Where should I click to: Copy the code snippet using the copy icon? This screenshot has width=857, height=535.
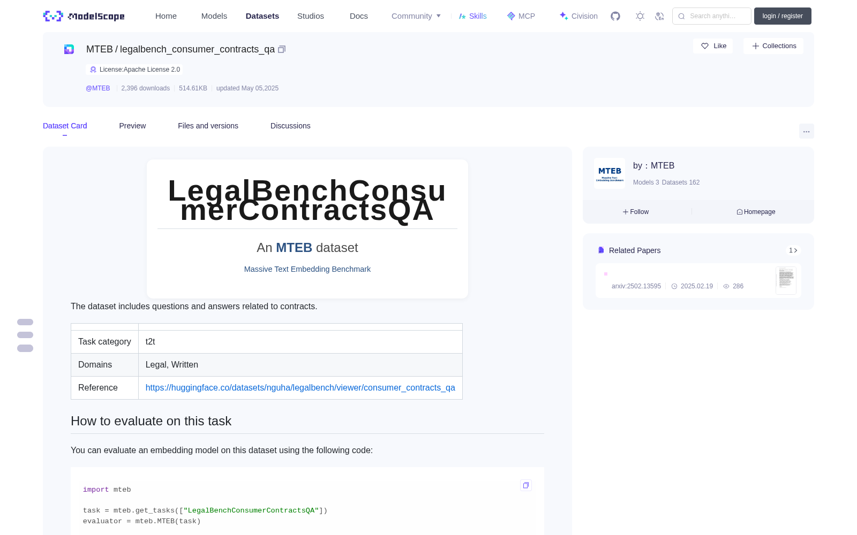pos(526,485)
